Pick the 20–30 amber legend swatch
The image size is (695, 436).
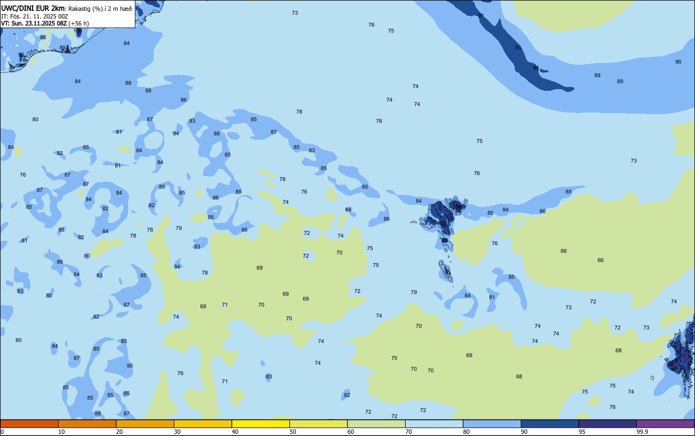tap(145, 423)
